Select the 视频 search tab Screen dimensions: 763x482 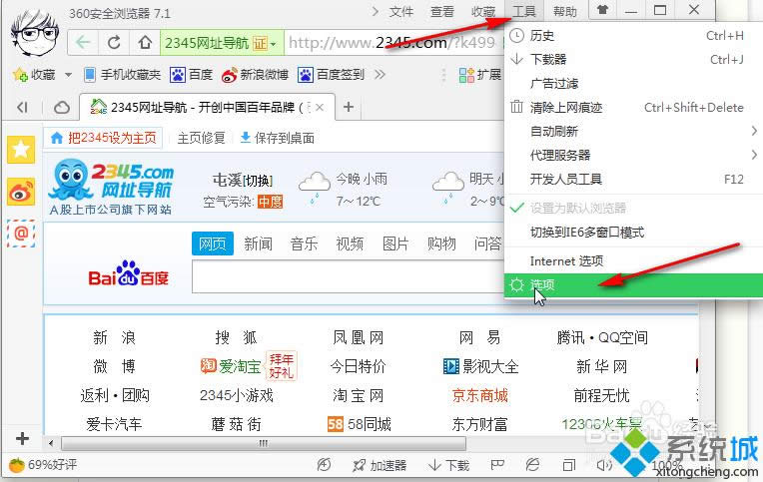click(x=350, y=243)
